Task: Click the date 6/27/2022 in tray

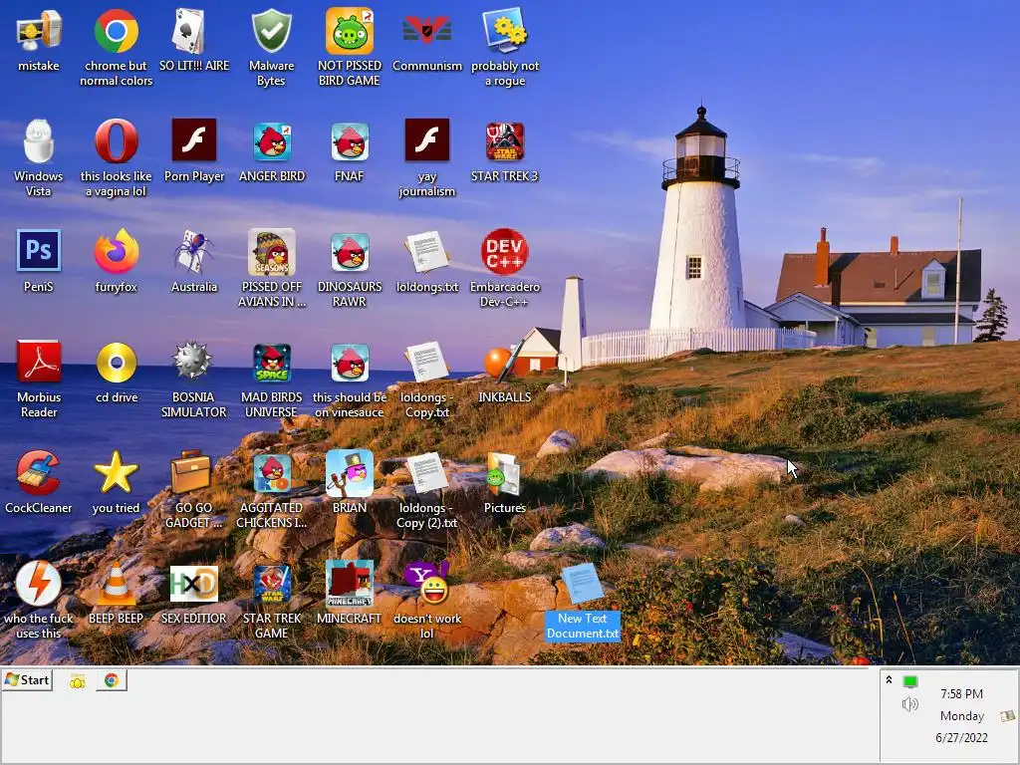Action: coord(961,738)
